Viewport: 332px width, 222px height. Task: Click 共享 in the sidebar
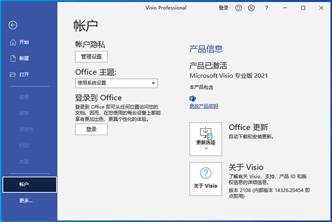24,162
